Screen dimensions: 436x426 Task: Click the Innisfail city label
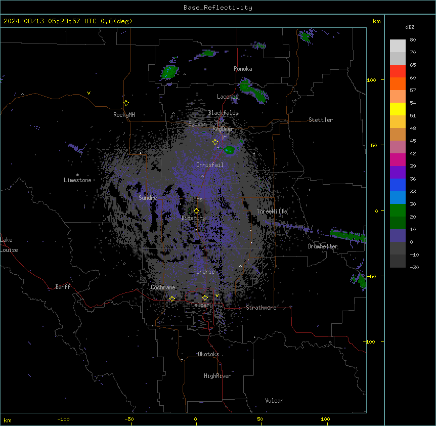[210, 165]
